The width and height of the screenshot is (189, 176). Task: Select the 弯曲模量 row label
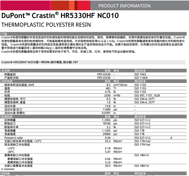click(x=10, y=131)
